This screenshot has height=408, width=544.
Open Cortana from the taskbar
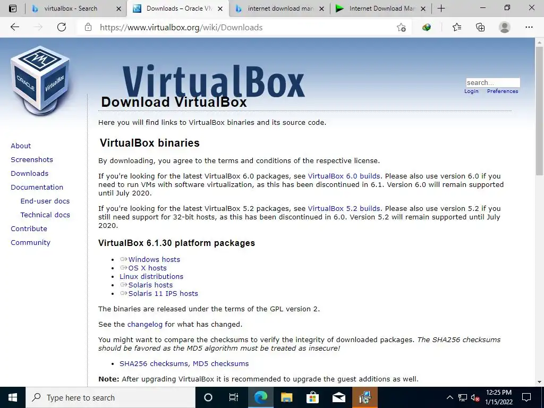[208, 397]
